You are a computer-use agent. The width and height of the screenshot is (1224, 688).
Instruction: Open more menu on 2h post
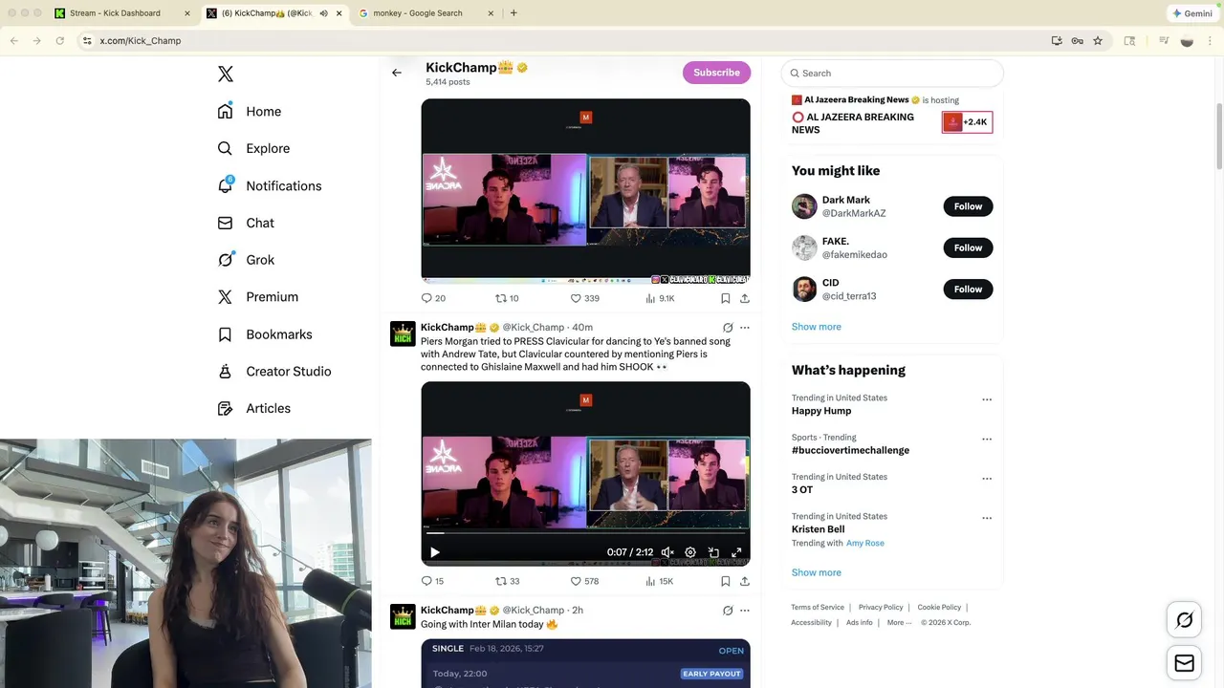click(745, 611)
